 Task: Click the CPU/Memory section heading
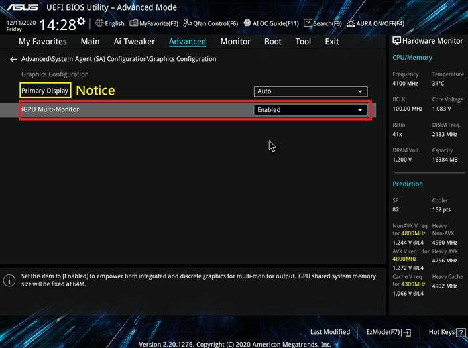412,58
